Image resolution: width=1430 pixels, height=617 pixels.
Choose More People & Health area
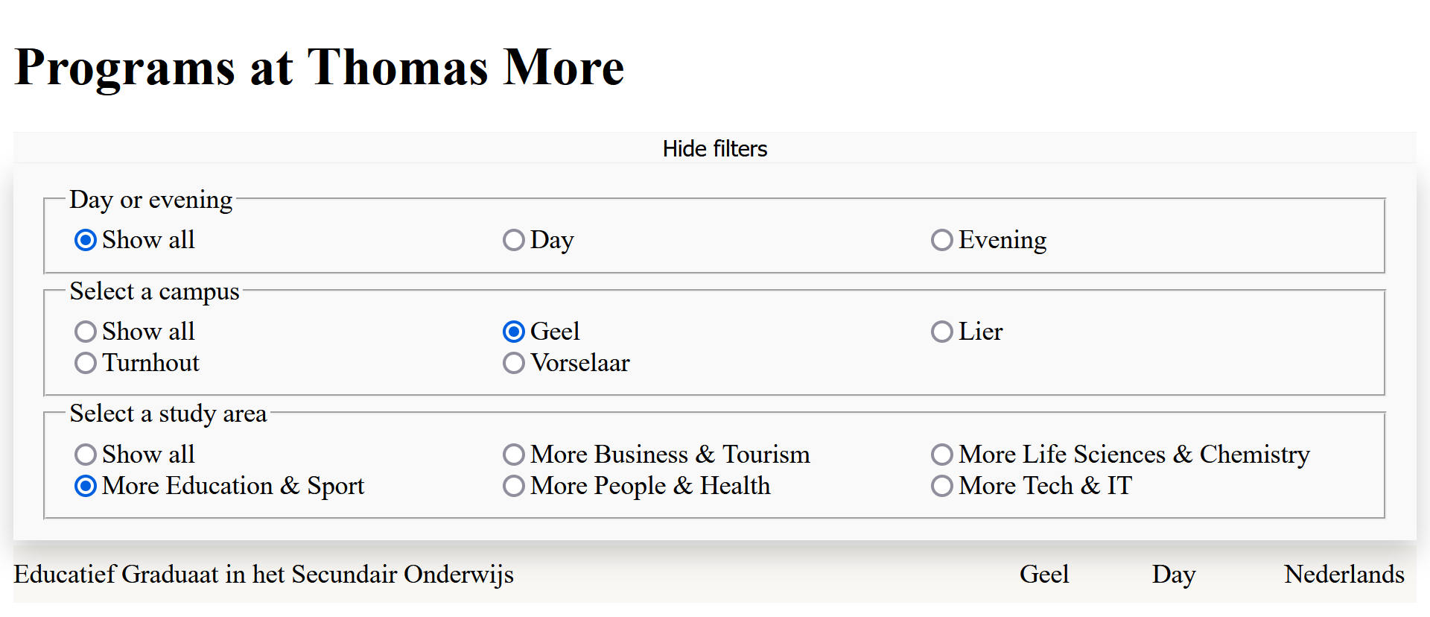(514, 486)
